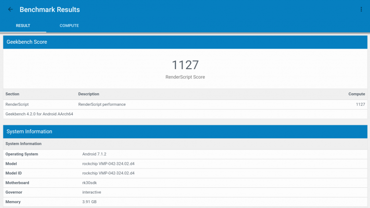Select the Model ID row
This screenshot has height=208, width=370.
coord(185,173)
